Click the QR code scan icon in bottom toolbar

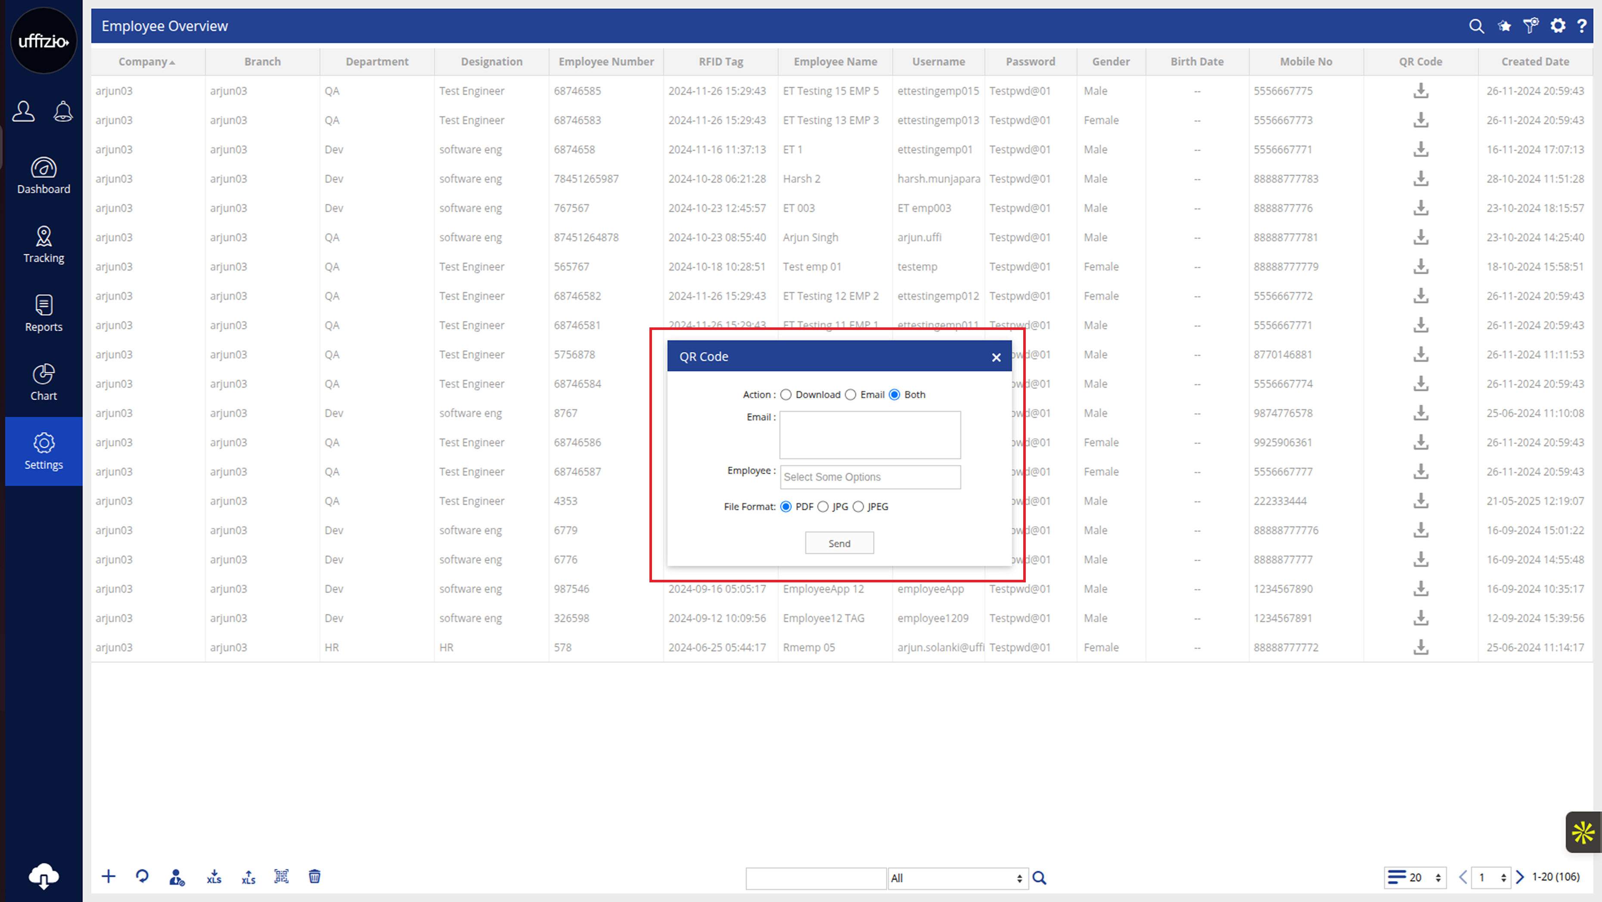click(x=281, y=877)
